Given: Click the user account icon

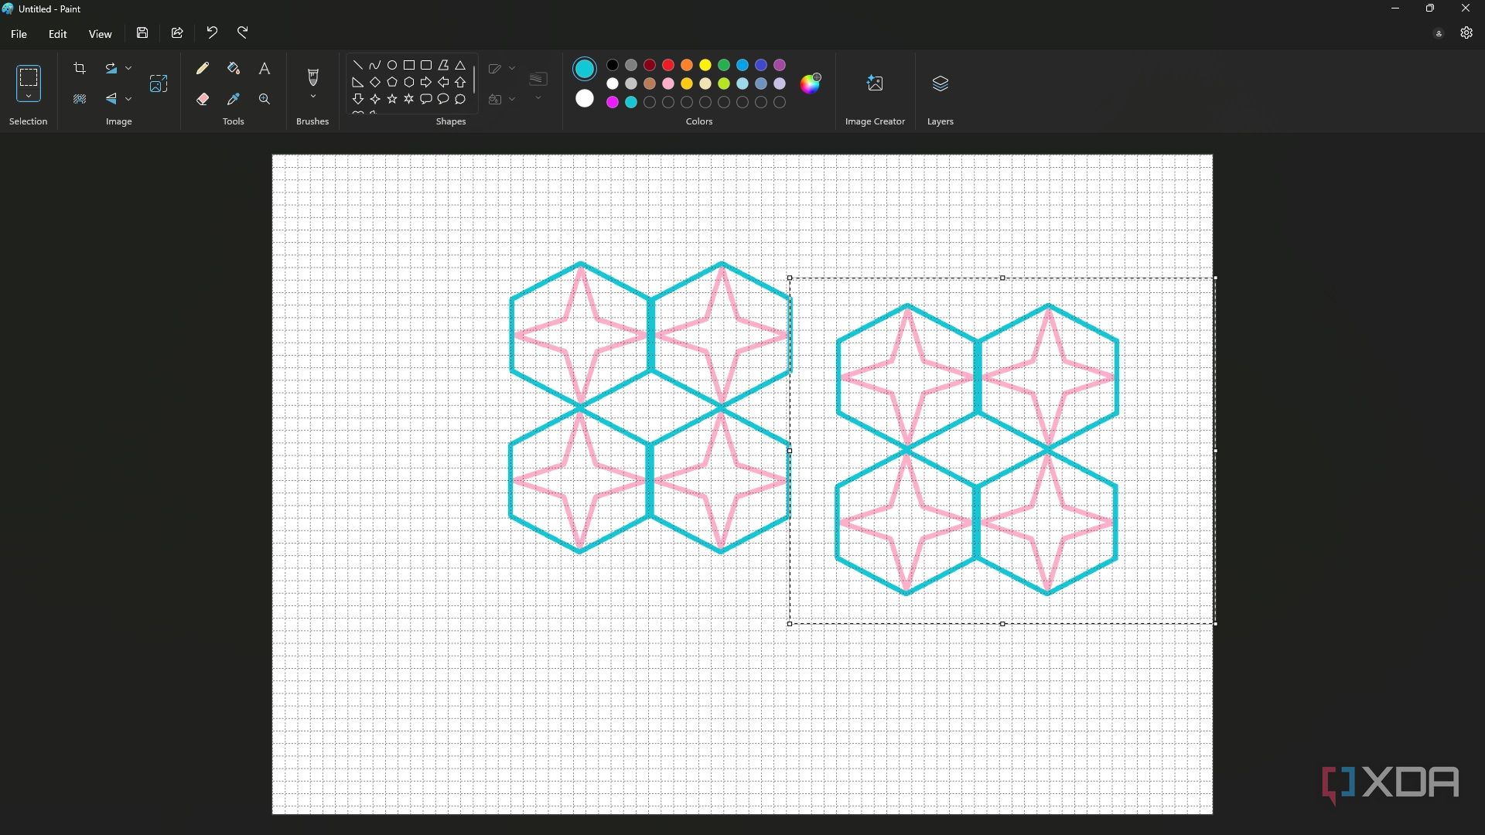Looking at the screenshot, I should point(1439,33).
